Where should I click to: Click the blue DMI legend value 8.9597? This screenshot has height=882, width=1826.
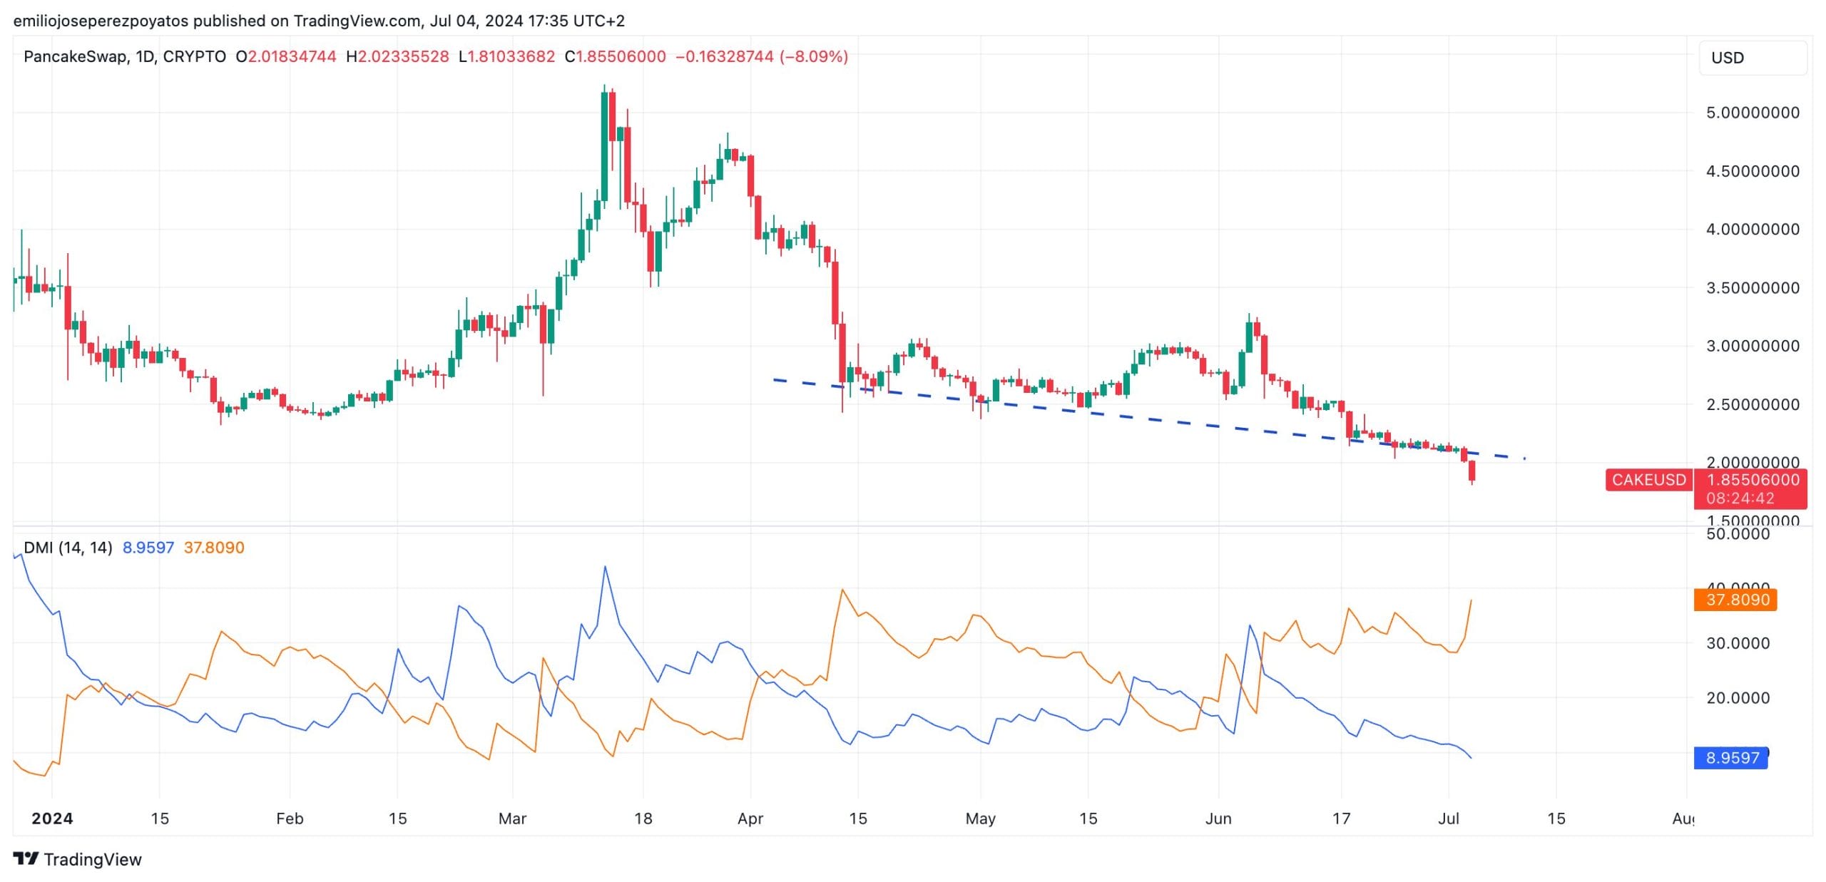coord(148,548)
